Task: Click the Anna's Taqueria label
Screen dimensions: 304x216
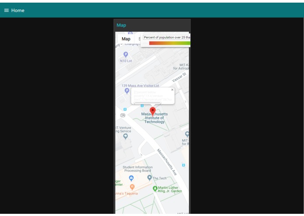Action: point(126,193)
